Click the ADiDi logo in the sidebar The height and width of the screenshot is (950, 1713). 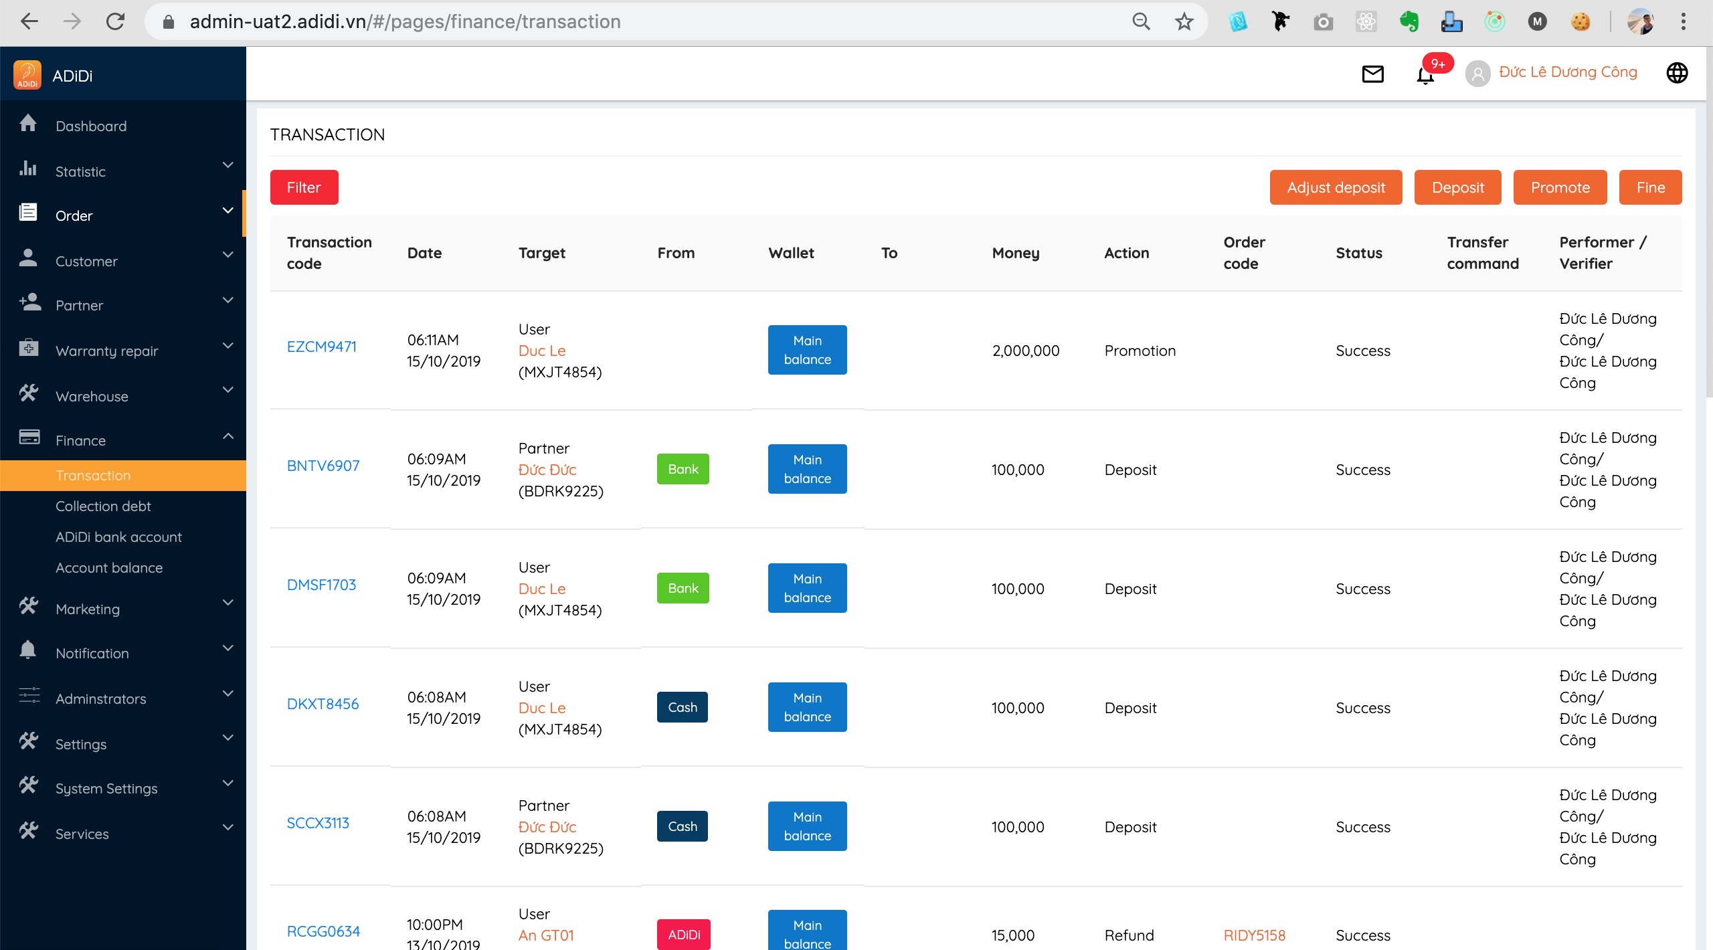pyautogui.click(x=27, y=75)
